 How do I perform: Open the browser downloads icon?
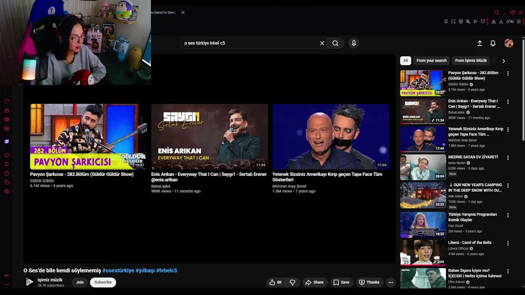(501, 22)
